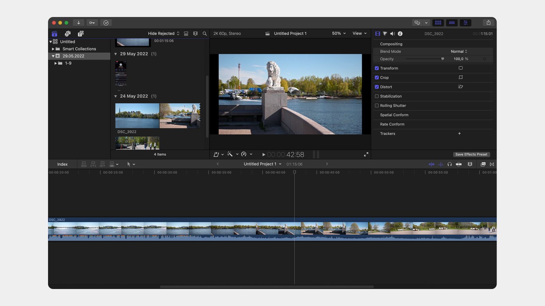
Task: Toggle the Timeline panel button
Action: coord(452,23)
